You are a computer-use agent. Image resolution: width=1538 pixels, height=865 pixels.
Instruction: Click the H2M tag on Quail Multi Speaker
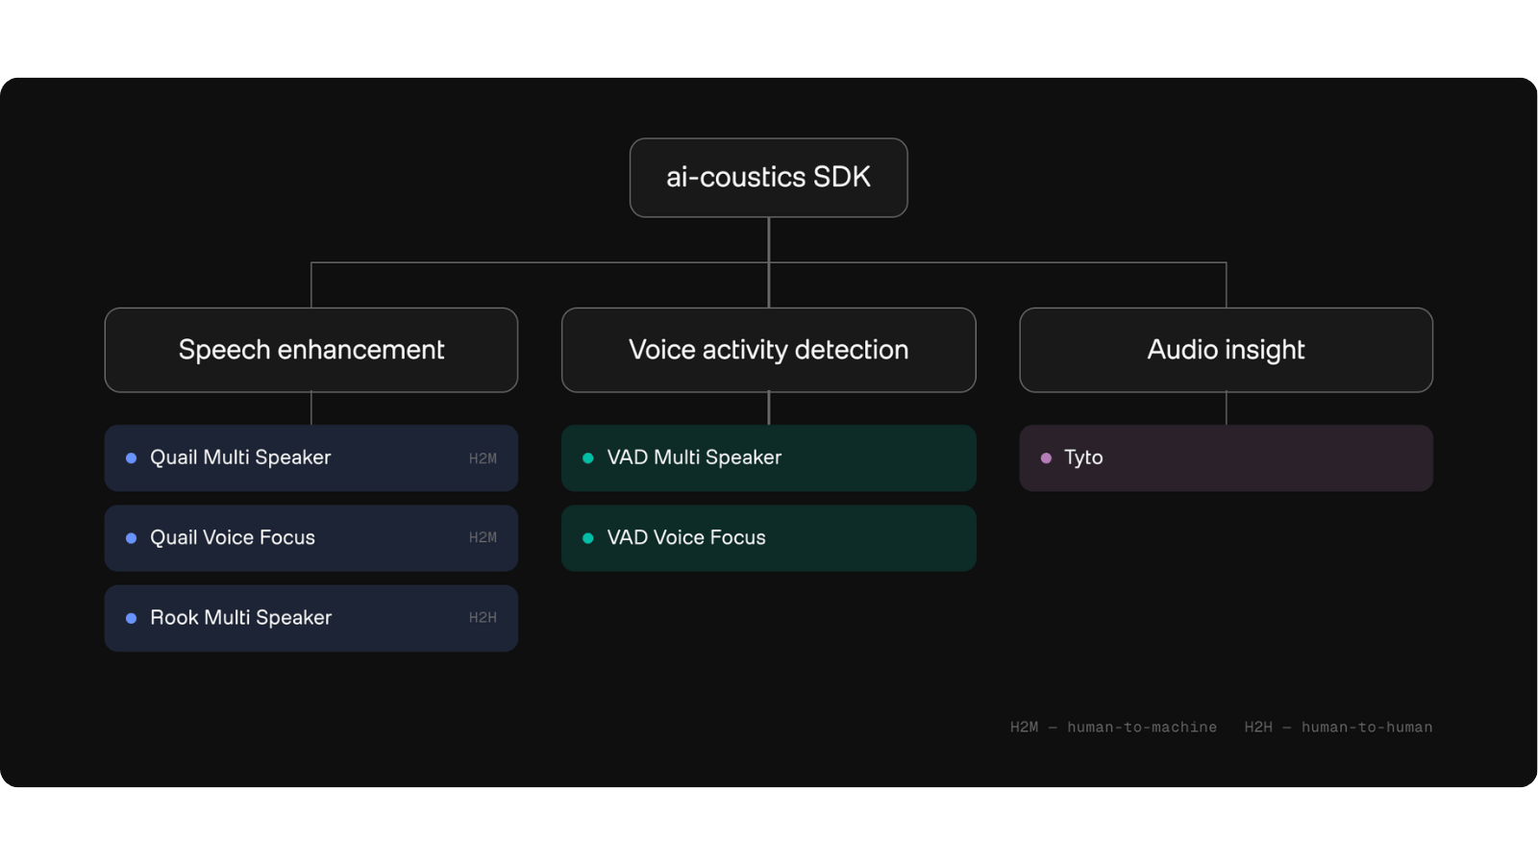point(483,458)
